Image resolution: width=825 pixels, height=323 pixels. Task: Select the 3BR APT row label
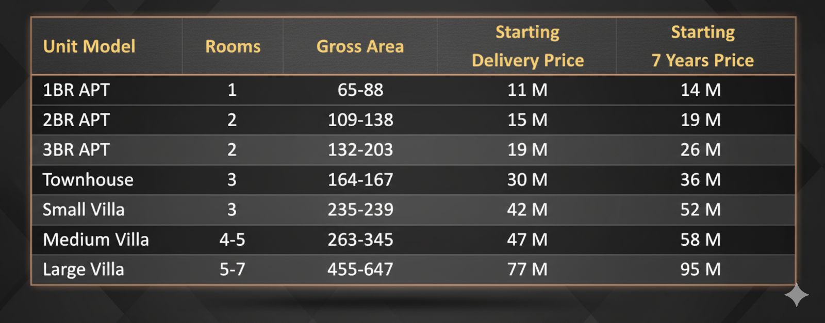coord(76,150)
